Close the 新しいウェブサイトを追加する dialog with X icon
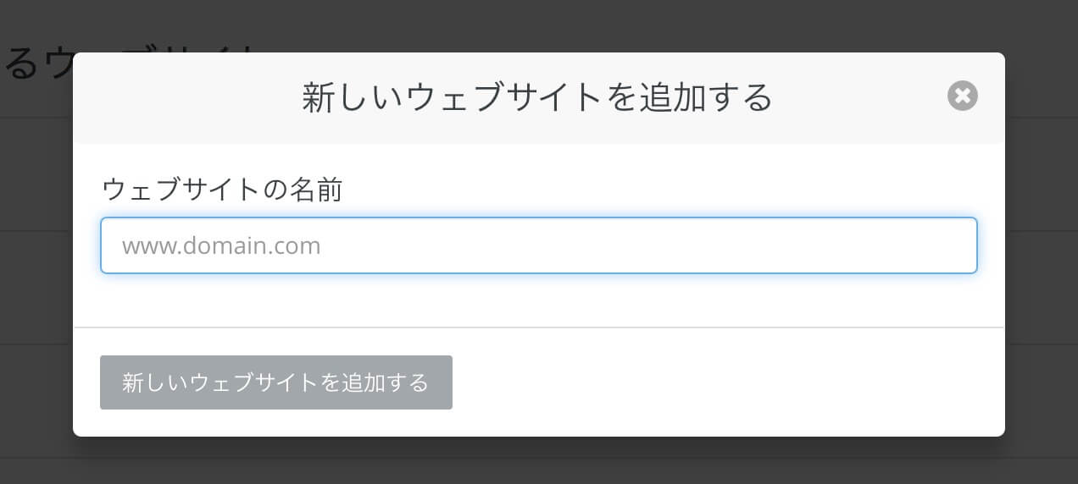Screen dimensions: 1078x484 coord(962,96)
